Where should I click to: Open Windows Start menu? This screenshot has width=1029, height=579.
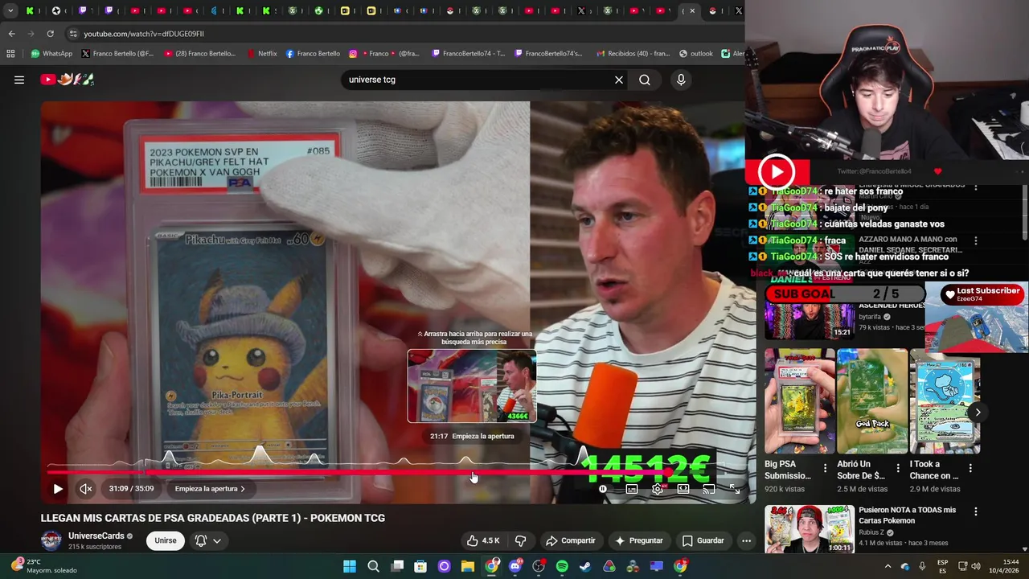(x=350, y=566)
